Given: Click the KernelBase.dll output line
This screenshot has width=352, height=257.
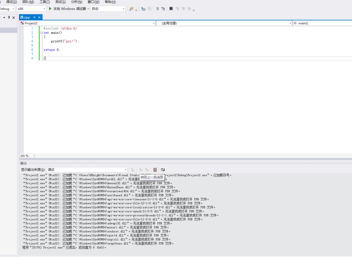Looking at the screenshot, I should (x=99, y=187).
